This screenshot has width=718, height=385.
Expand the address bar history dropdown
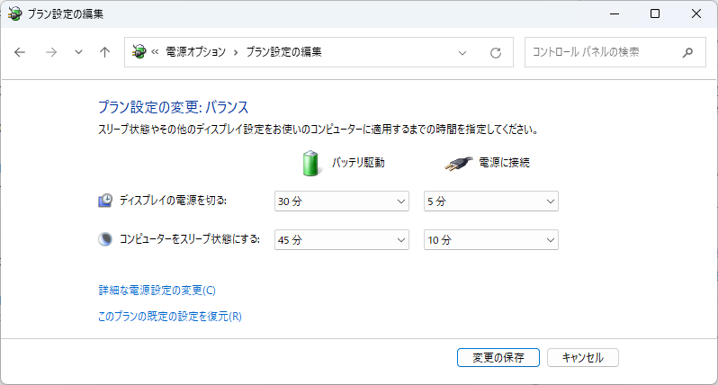tap(462, 53)
